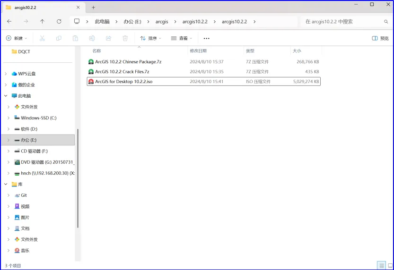Go back with the left arrow
This screenshot has height=270, width=394.
click(9, 22)
